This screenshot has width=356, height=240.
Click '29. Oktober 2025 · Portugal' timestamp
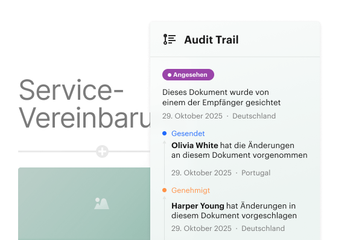221,173
